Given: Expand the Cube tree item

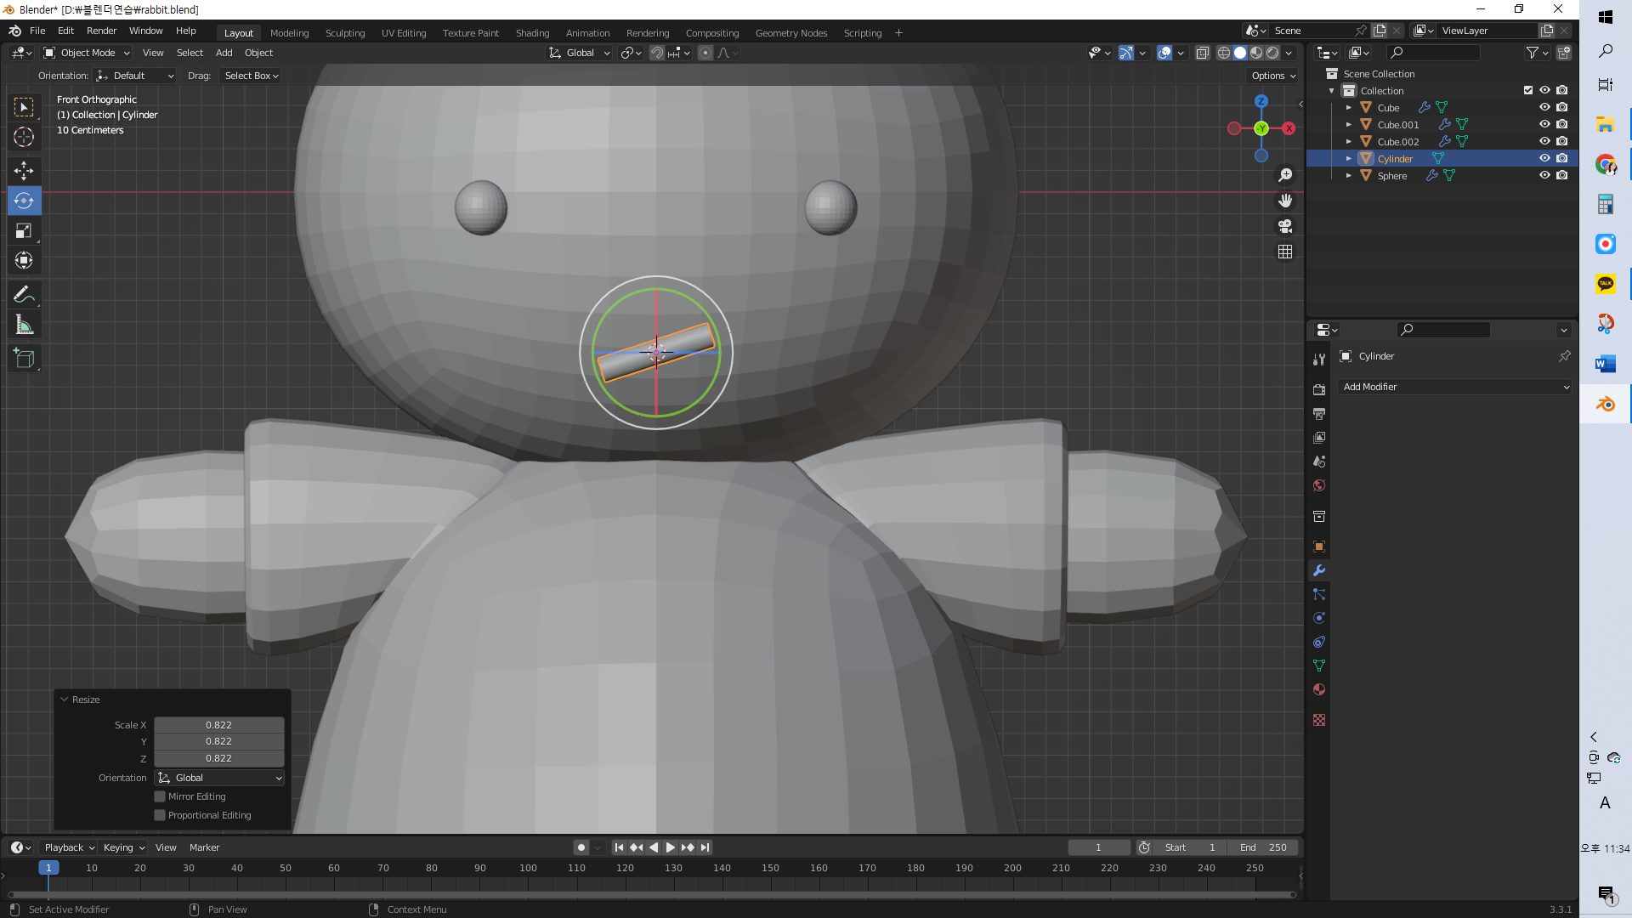Looking at the screenshot, I should [x=1348, y=108].
